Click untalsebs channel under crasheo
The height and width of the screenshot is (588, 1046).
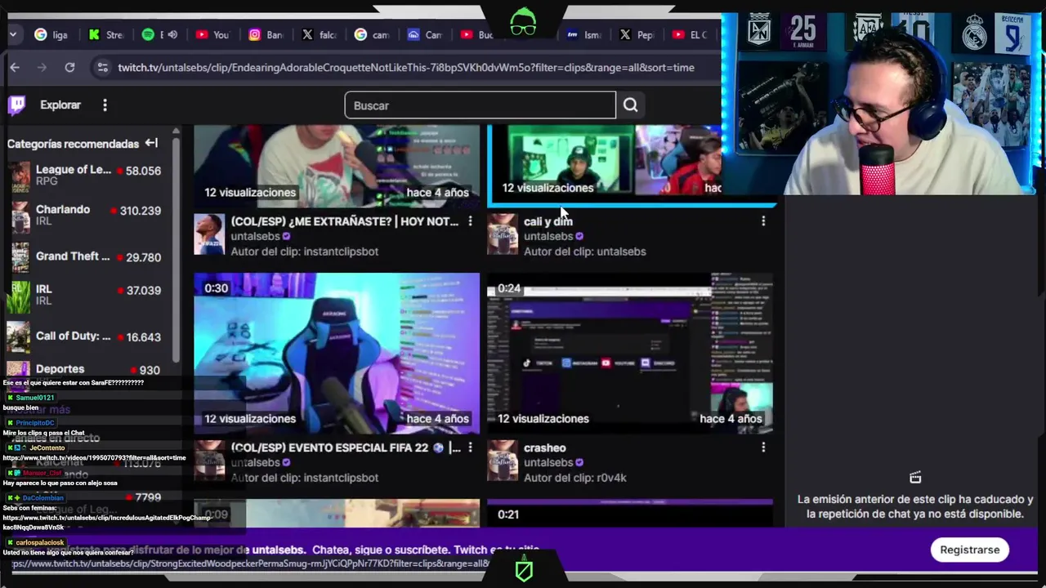[548, 462]
